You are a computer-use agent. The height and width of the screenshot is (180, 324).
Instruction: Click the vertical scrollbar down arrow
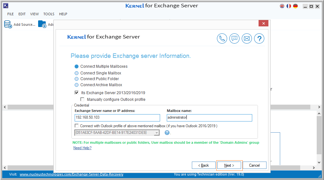(x=319, y=163)
